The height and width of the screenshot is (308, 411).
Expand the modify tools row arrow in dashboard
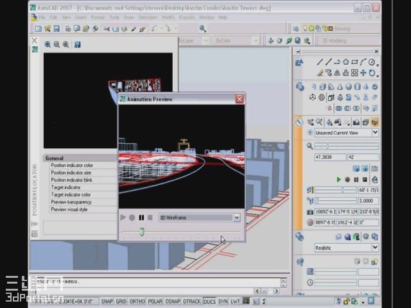378,76
